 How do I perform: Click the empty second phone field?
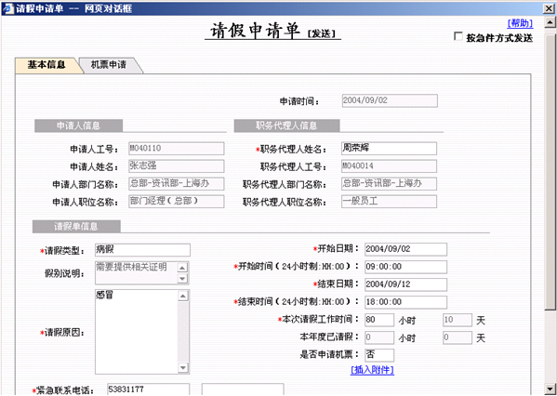pos(243,389)
